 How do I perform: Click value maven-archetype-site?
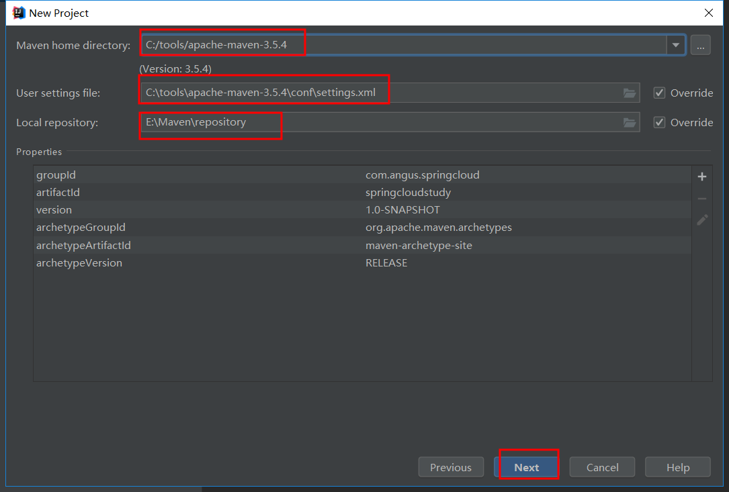click(x=419, y=245)
